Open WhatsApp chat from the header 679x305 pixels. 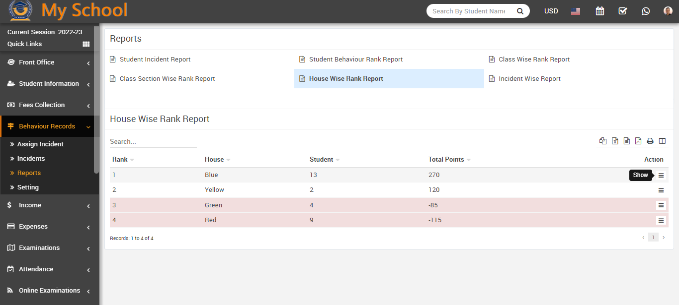tap(645, 11)
